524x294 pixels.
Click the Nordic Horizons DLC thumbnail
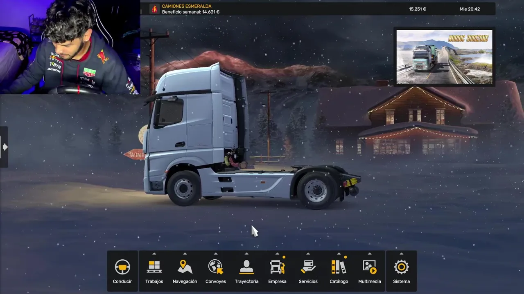click(445, 57)
